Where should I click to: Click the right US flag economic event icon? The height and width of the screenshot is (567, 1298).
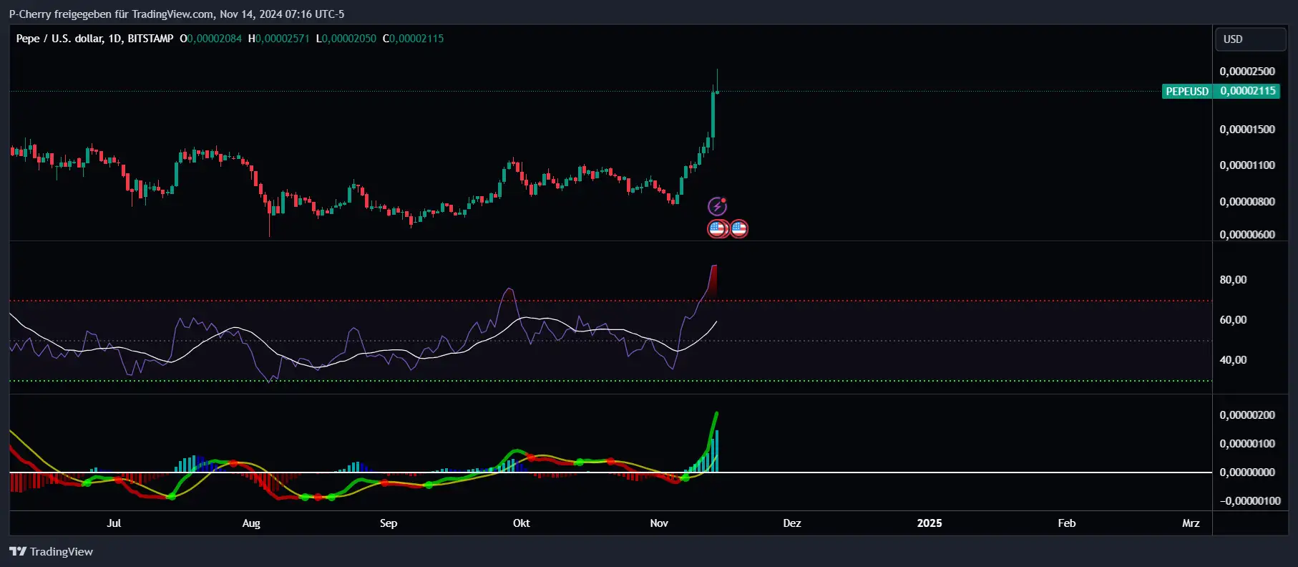coord(739,229)
